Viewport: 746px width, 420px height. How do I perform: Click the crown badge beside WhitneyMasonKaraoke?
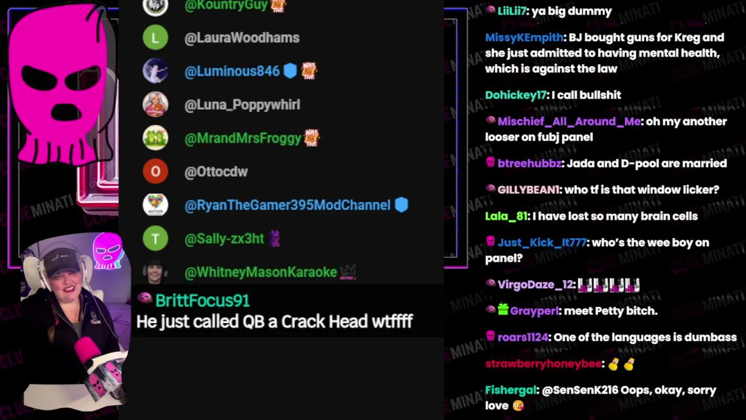(x=348, y=271)
